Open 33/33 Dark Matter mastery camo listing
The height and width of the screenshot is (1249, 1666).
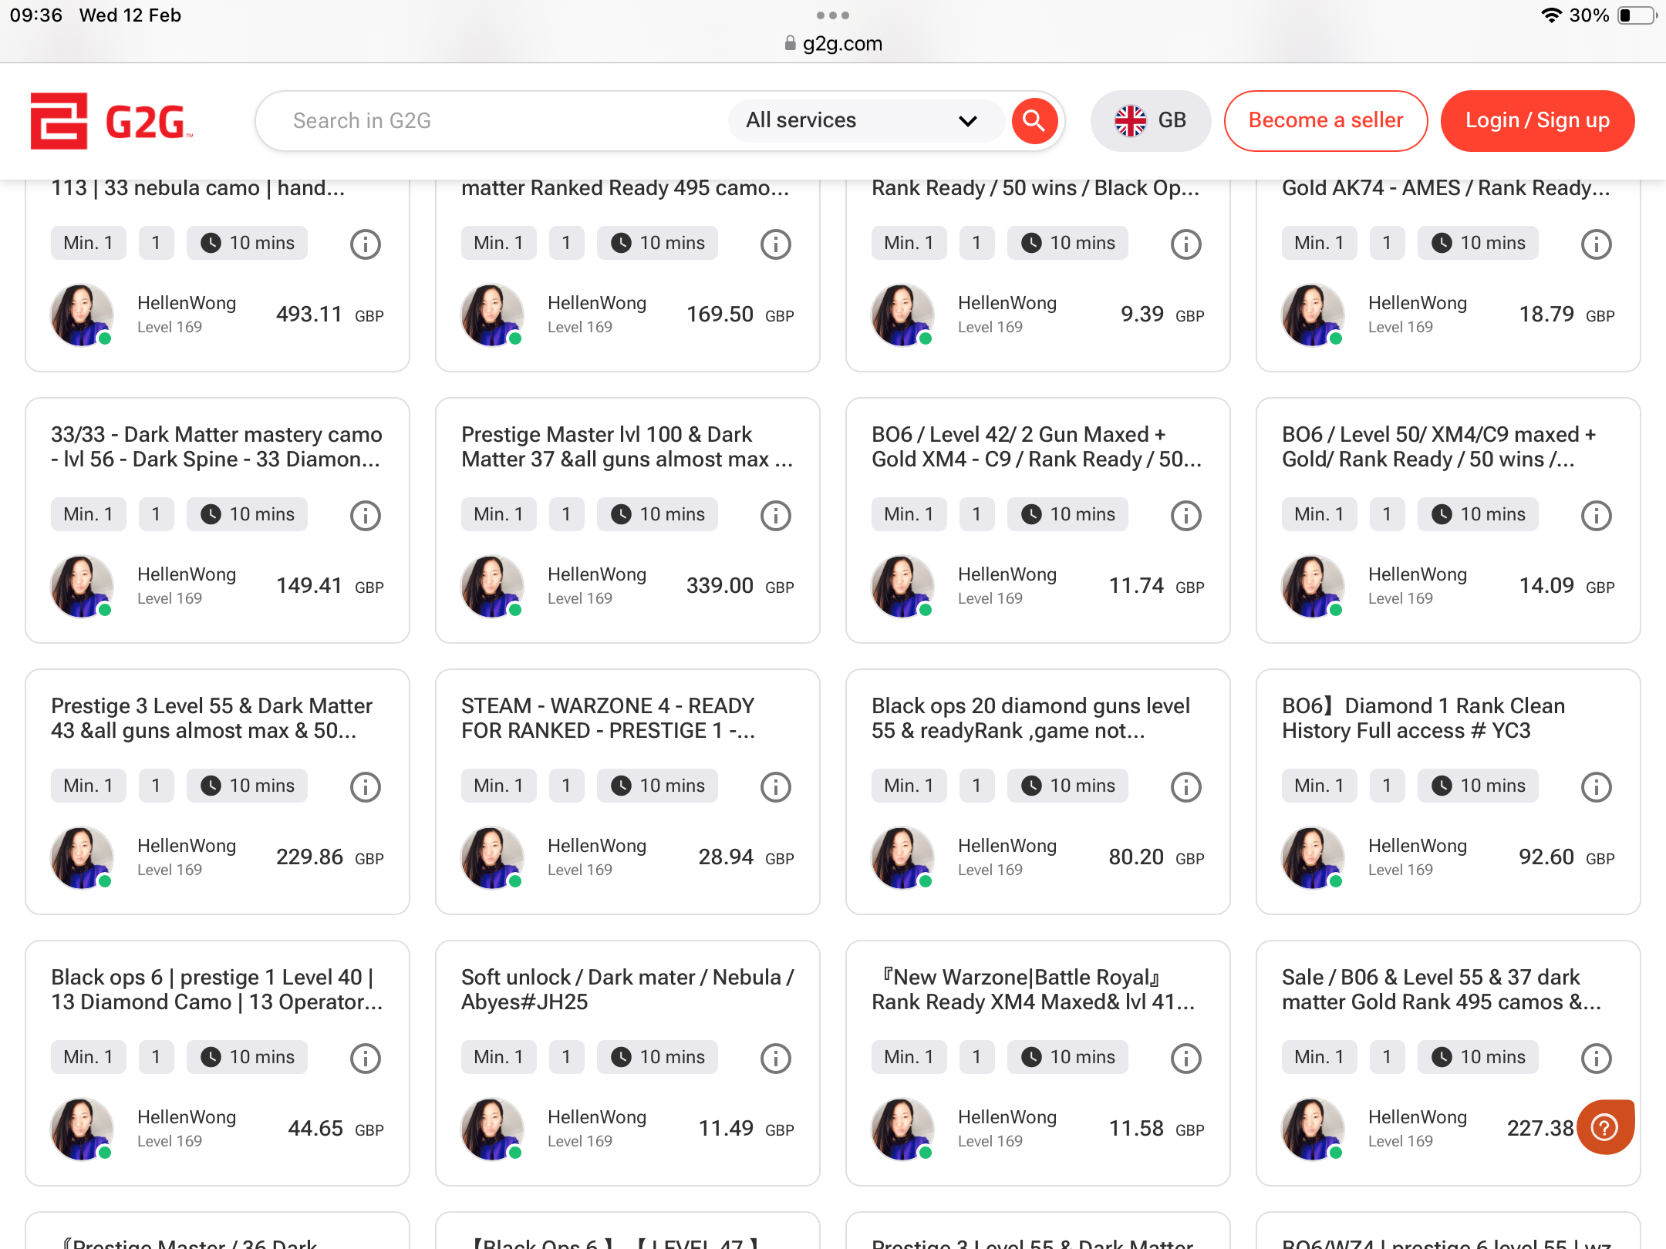pyautogui.click(x=216, y=446)
